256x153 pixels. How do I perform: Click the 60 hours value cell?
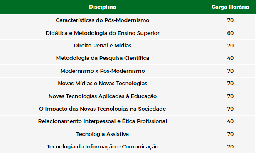230,33
